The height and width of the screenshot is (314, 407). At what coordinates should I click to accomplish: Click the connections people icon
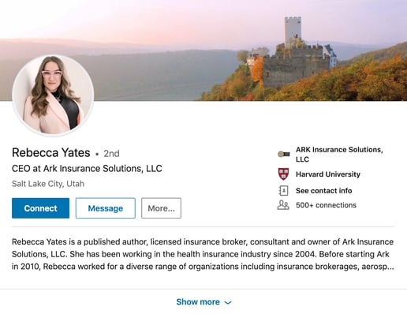(x=283, y=205)
